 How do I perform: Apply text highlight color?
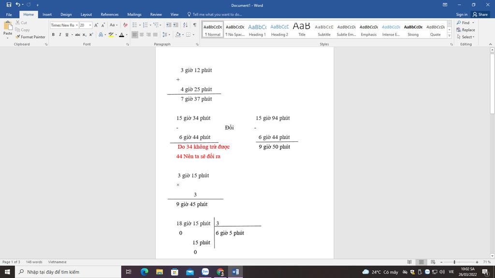(111, 35)
